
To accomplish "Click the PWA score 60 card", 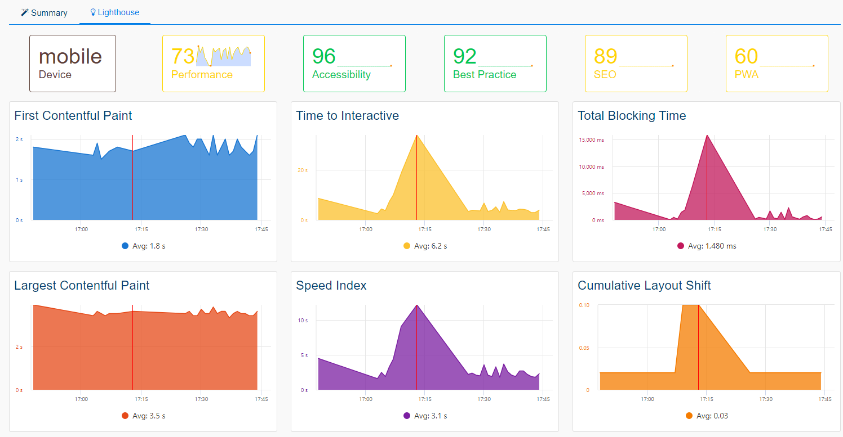I will [x=777, y=64].
